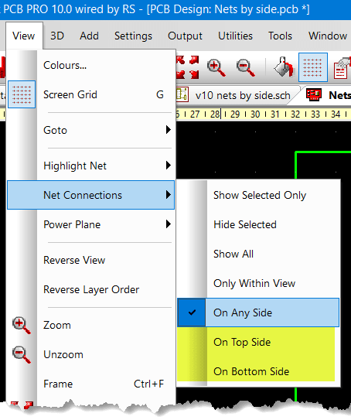351x420 pixels.
Task: Click the Zoom magnifier icon in View menu
Action: click(22, 325)
